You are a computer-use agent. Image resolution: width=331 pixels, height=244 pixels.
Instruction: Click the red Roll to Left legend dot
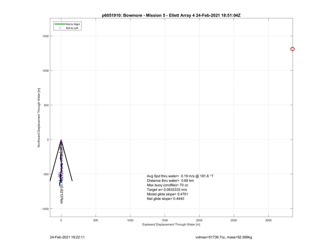pos(60,28)
